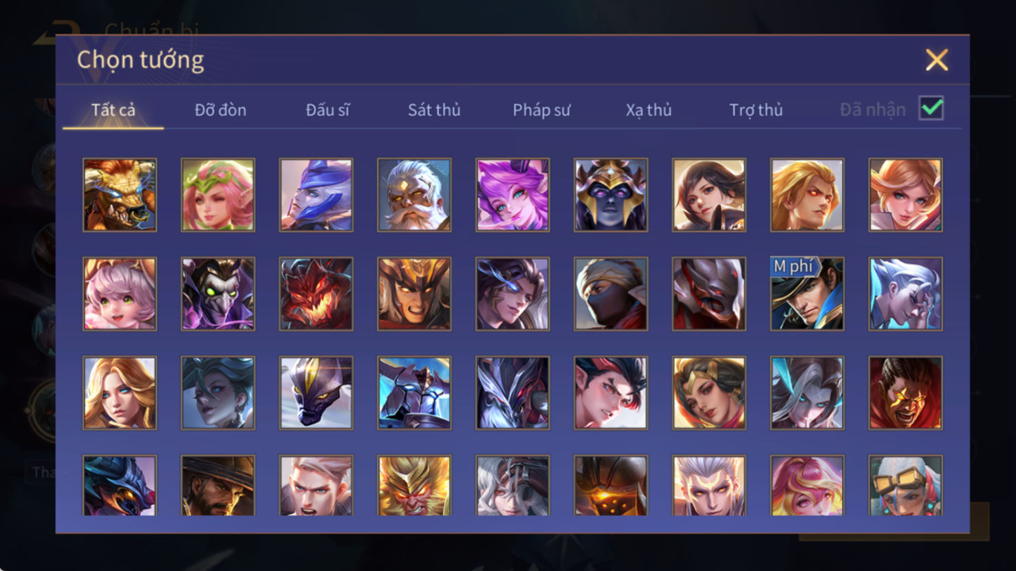Switch to the Trợ thủ tab
This screenshot has width=1016, height=571.
(x=756, y=109)
